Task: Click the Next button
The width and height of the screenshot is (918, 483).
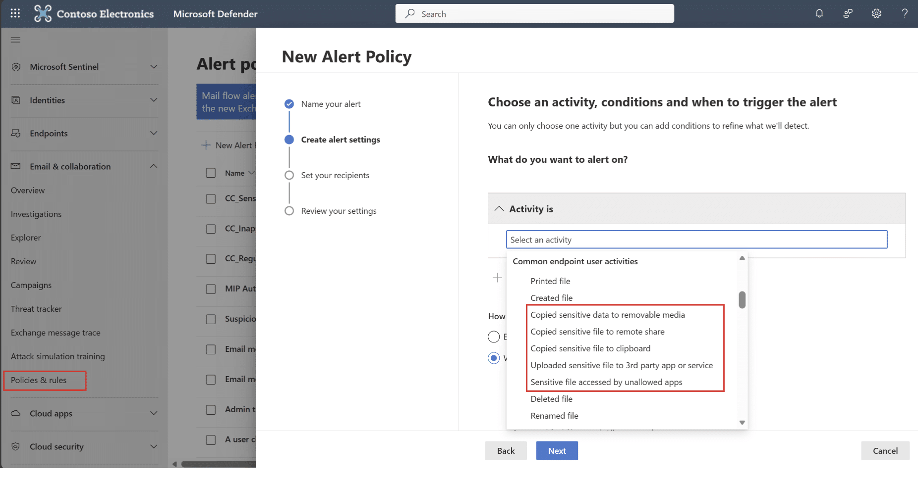Action: tap(557, 451)
